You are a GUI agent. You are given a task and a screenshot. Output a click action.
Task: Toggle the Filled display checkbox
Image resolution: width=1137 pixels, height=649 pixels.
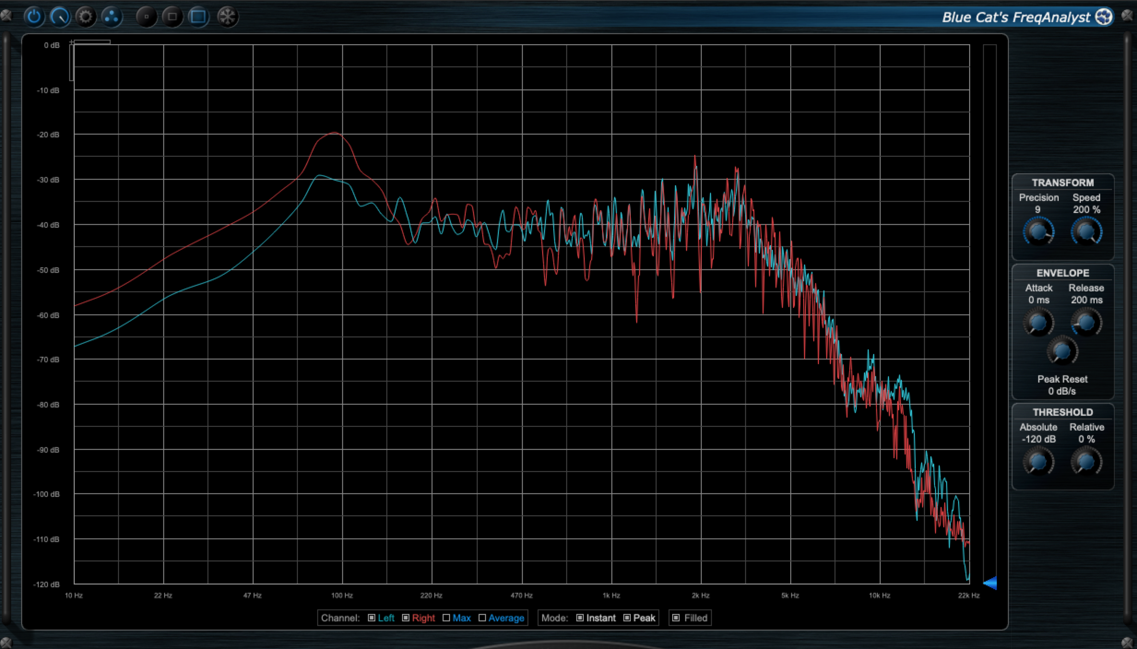click(676, 618)
